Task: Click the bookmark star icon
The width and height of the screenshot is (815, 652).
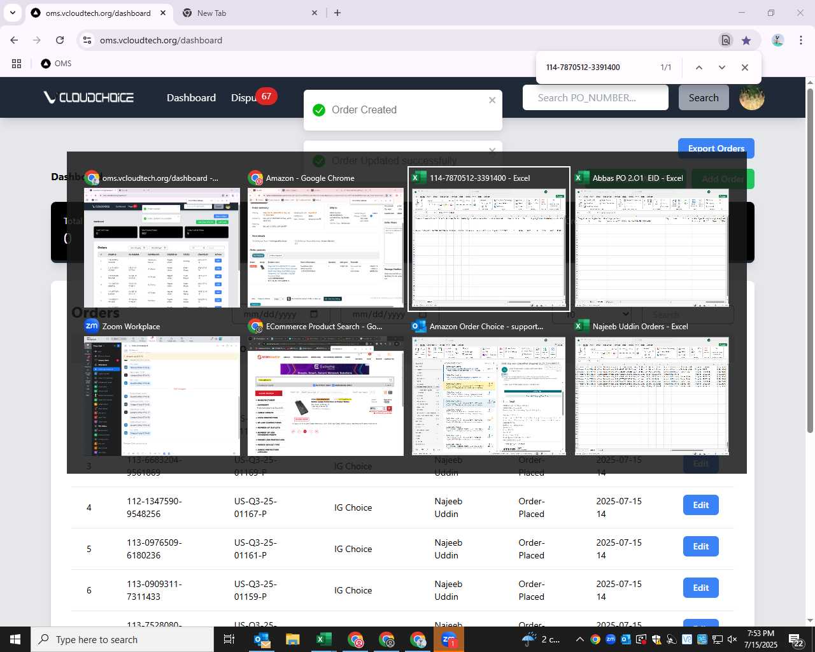Action: click(746, 40)
